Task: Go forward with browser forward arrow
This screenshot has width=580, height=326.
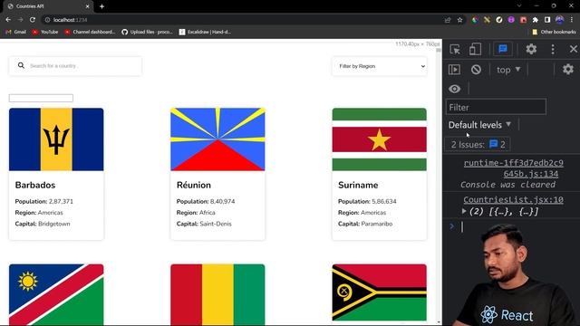Action: [x=20, y=20]
